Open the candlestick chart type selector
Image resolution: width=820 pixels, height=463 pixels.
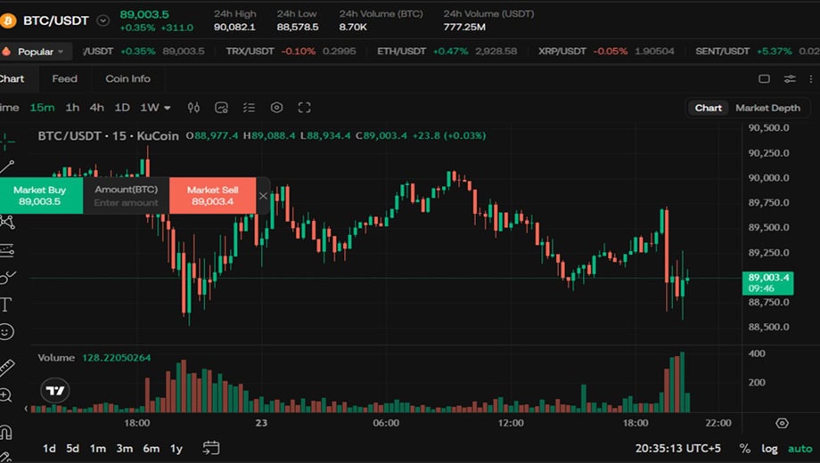click(193, 108)
